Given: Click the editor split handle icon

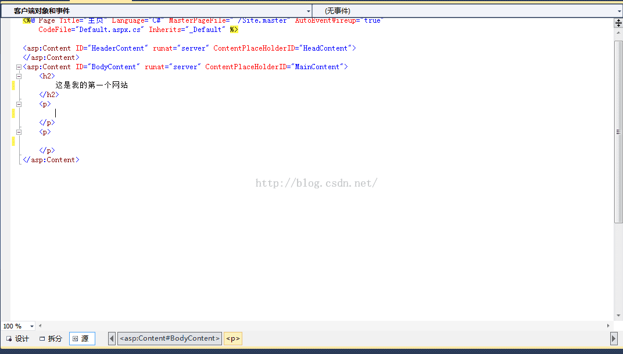Looking at the screenshot, I should 618,23.
